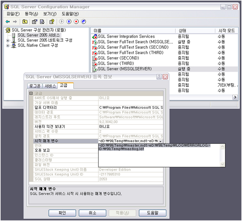Screen dimensions: 242x221
Task: Click the 취소 button
Action: point(93,213)
